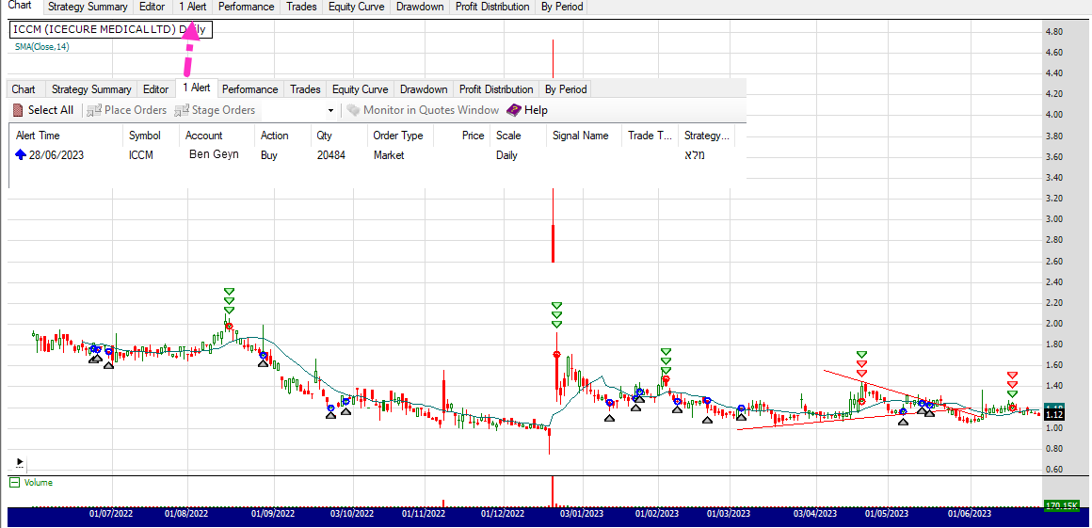The image size is (1092, 528).
Task: Click the Stage Orders toolbar icon
Action: 183,110
